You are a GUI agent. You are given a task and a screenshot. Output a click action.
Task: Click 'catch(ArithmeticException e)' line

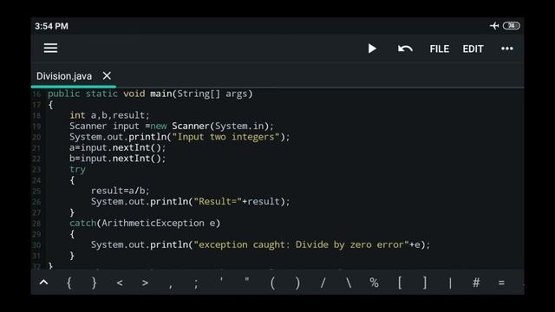(145, 224)
